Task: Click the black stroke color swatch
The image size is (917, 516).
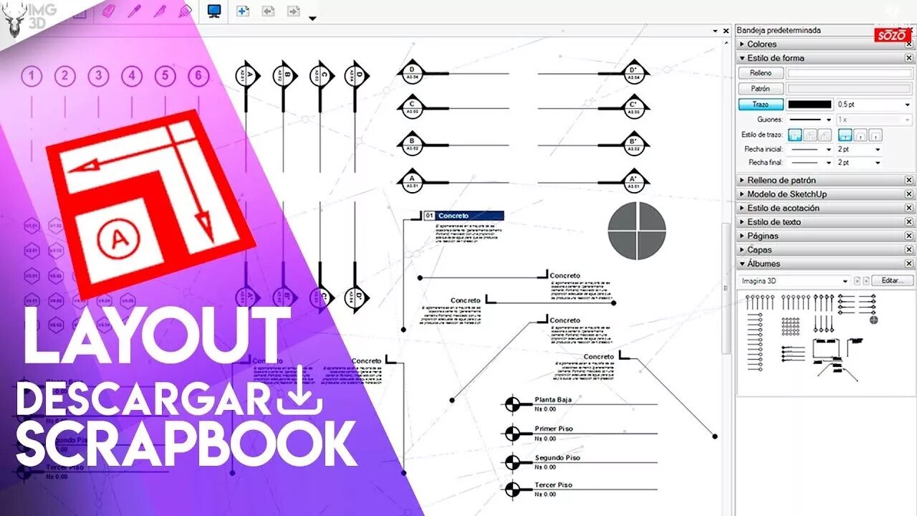Action: (x=810, y=105)
